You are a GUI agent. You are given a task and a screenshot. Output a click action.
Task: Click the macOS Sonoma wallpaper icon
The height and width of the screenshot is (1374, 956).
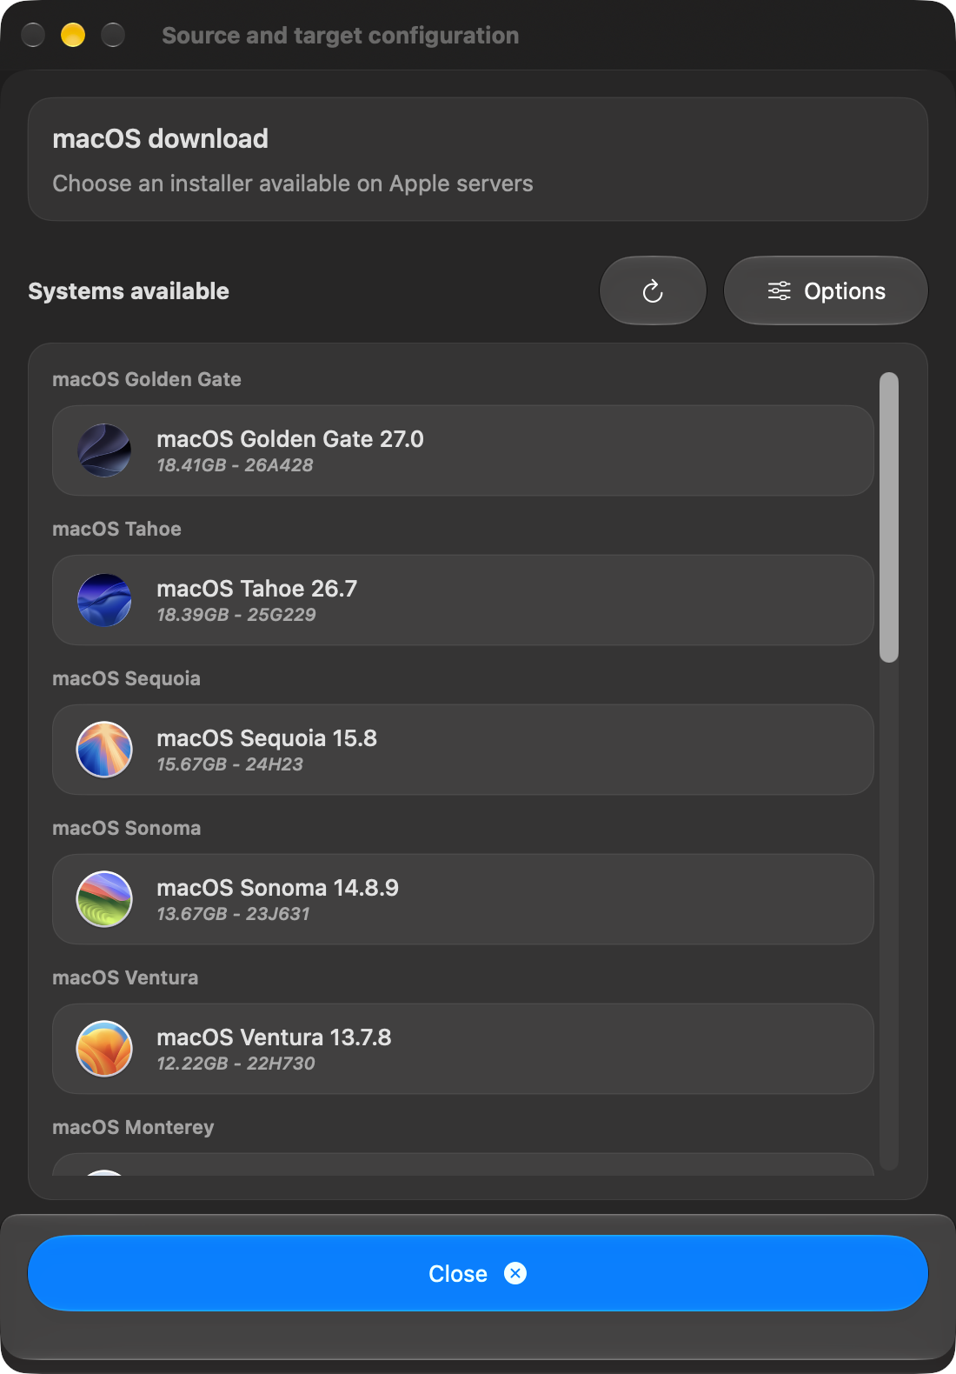click(104, 899)
